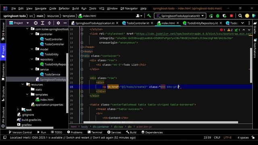
Task: Select application.properties file
Action: click(49, 105)
